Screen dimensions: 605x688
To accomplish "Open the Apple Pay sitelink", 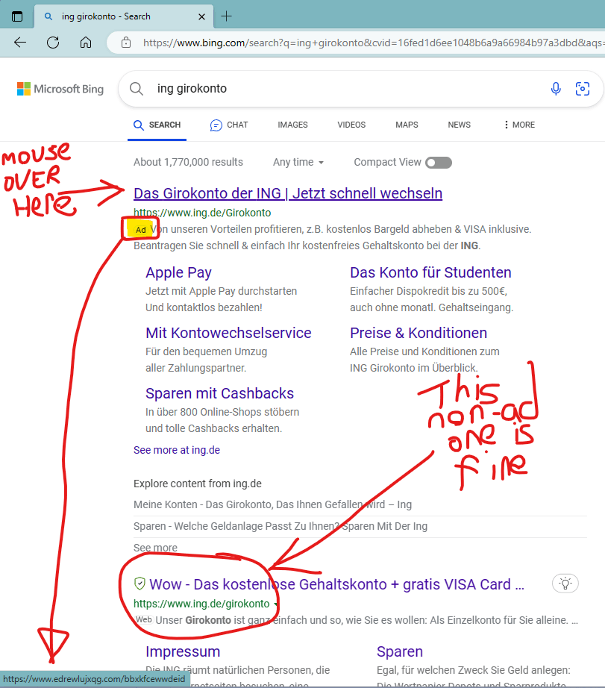I will click(x=178, y=272).
